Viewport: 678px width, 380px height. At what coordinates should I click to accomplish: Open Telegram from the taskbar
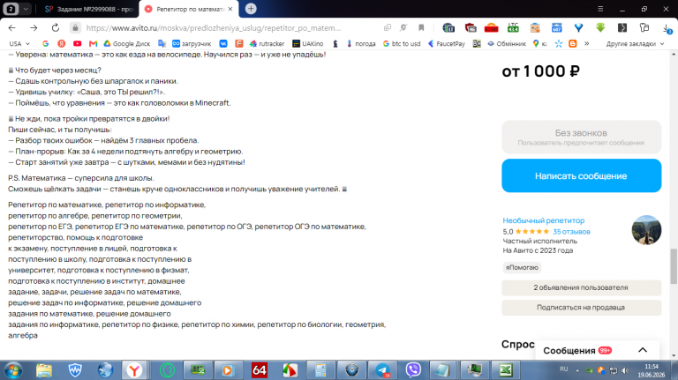(x=382, y=370)
